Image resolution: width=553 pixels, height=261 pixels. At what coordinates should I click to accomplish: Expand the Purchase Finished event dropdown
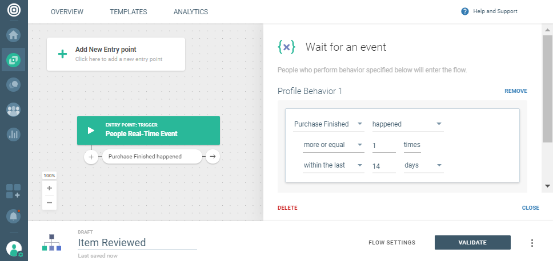tap(328, 124)
